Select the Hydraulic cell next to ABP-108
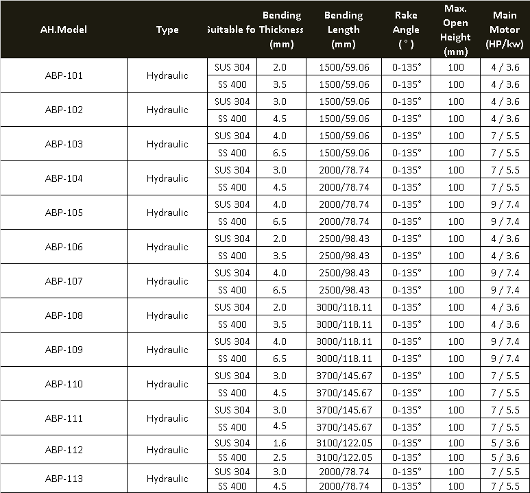Image resolution: width=530 pixels, height=493 pixels. [167, 315]
